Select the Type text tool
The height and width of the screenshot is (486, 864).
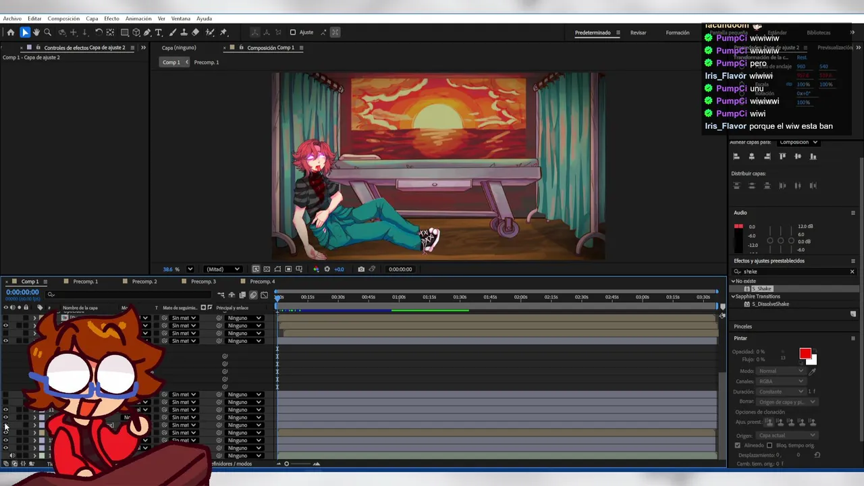pyautogui.click(x=159, y=32)
